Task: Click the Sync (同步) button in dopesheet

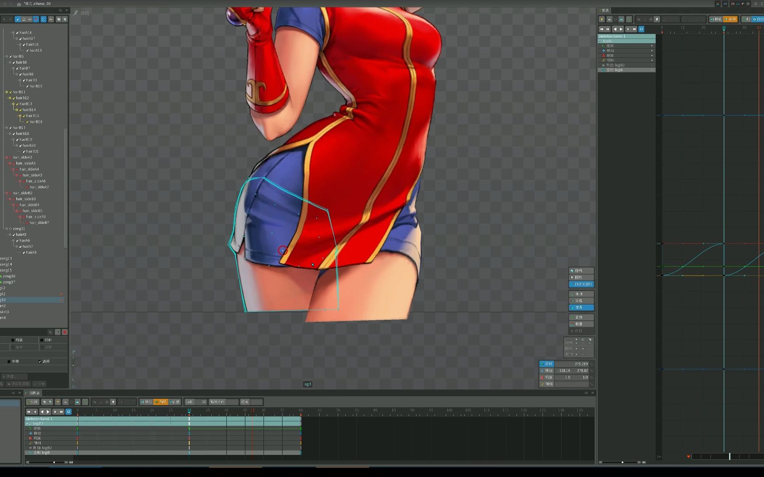Action: click(33, 402)
